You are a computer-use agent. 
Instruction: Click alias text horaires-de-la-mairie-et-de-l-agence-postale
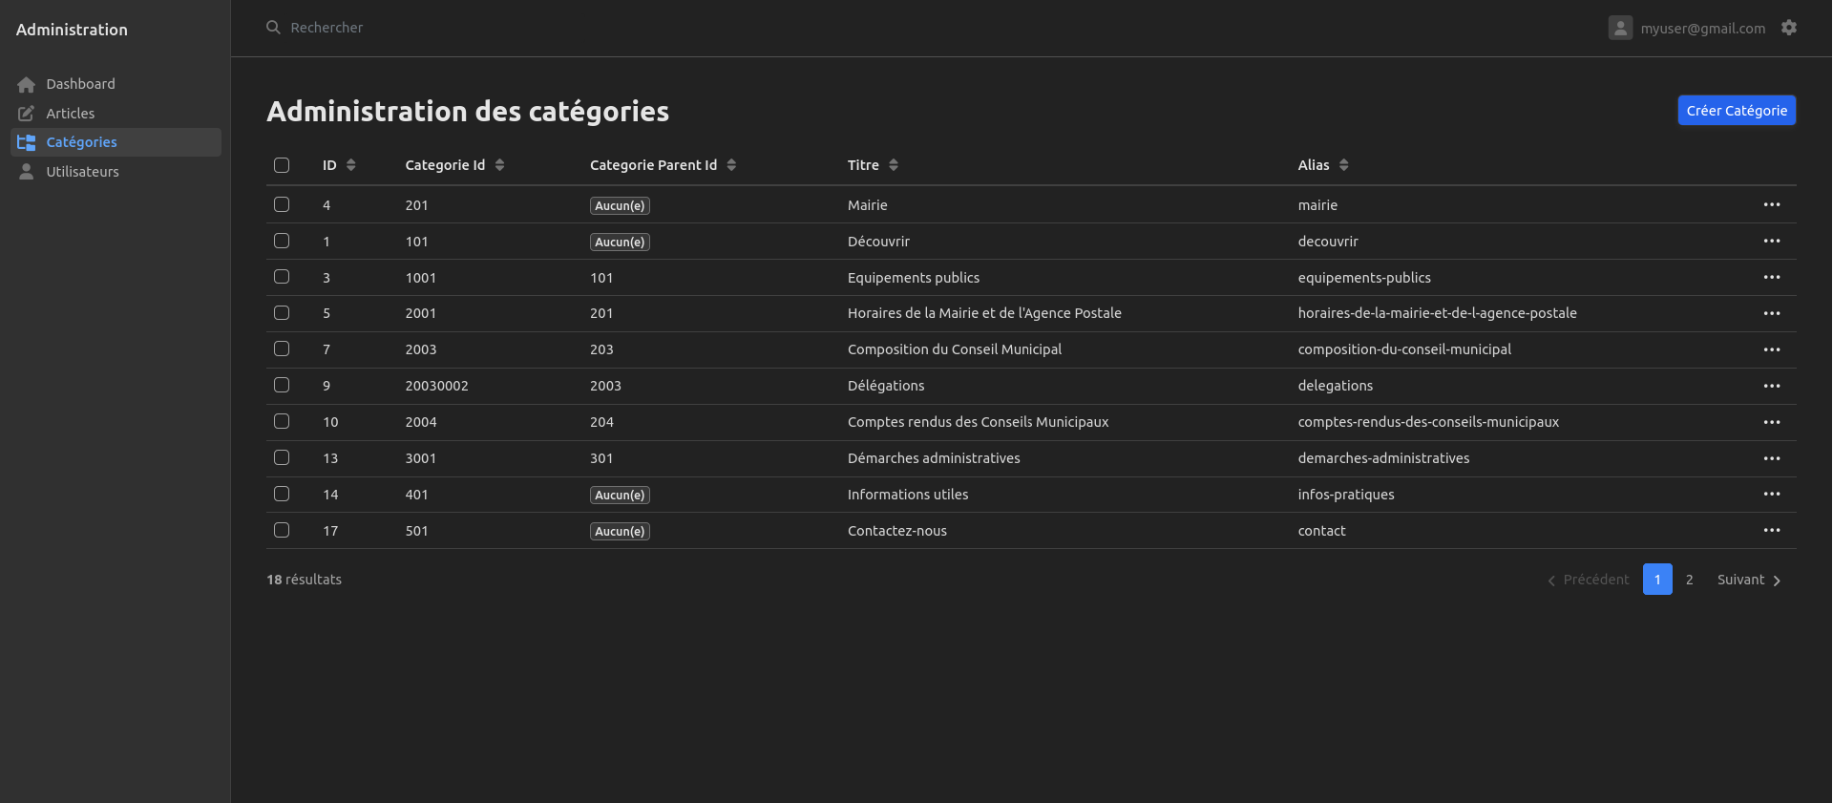pos(1437,313)
